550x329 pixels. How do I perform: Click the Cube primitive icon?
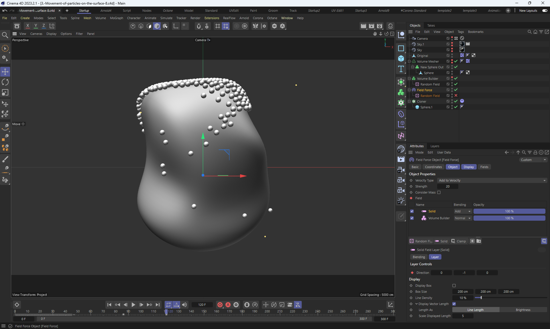click(x=401, y=59)
